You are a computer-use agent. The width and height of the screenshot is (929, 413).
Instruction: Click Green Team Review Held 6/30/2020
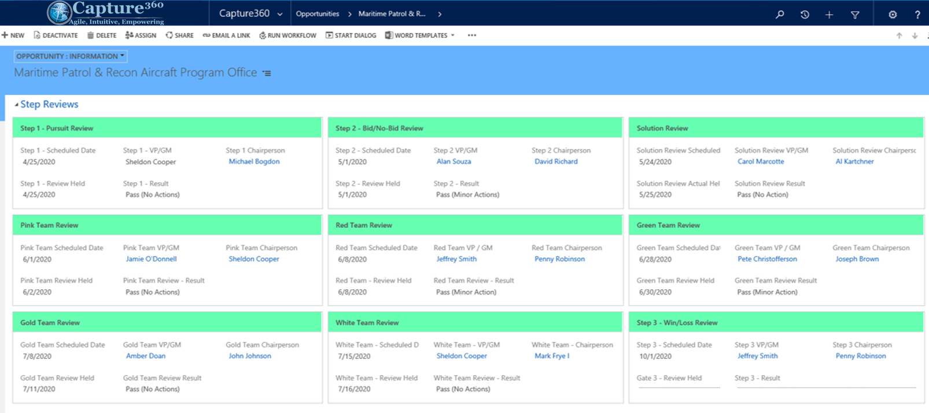click(655, 292)
